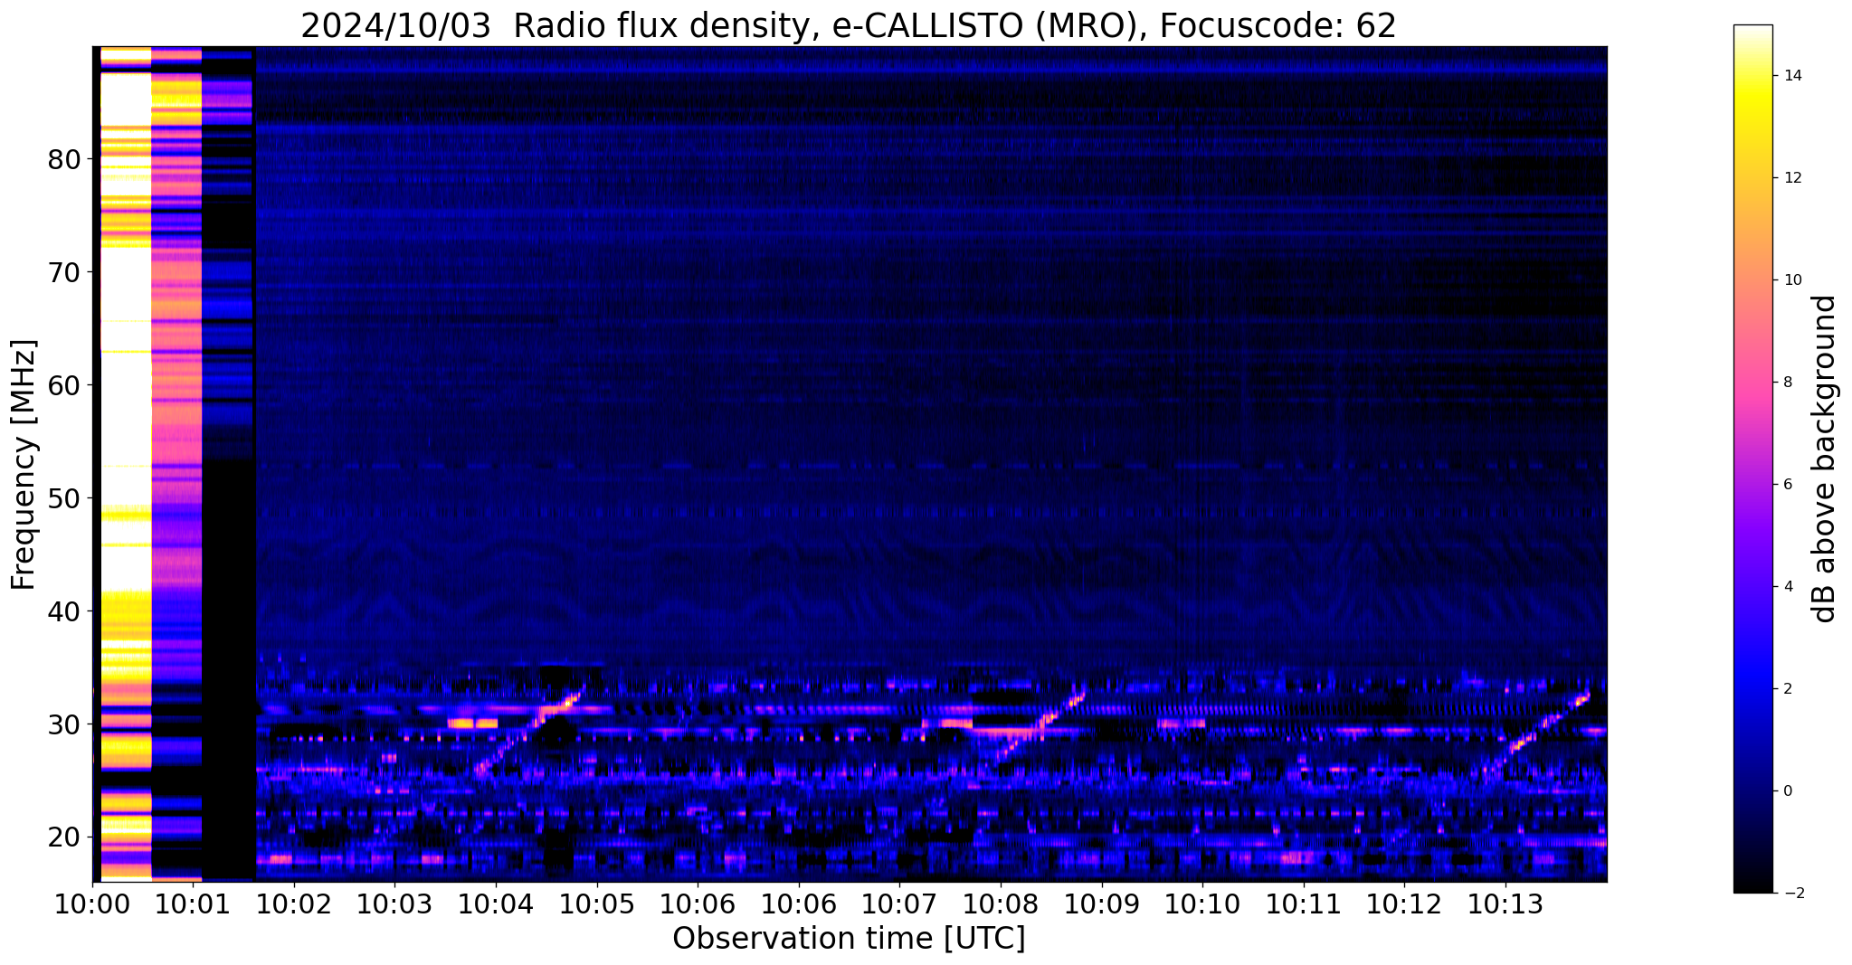Click the 10:01 time tick label
This screenshot has height=965, width=1852.
pos(193,905)
